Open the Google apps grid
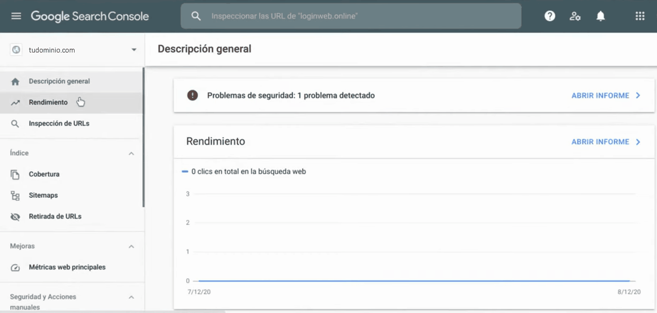Viewport: 657px width, 313px height. point(640,16)
